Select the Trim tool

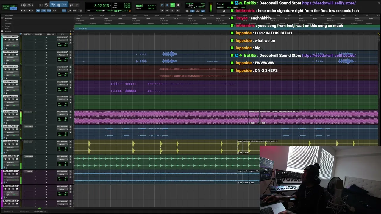pos(53,5)
